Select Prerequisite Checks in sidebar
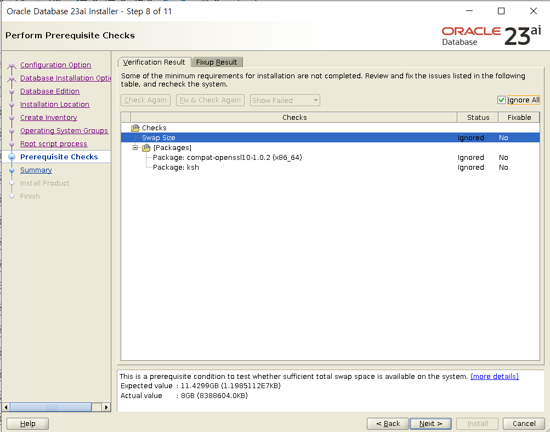Viewport: 550px width, 432px height. 59,157
